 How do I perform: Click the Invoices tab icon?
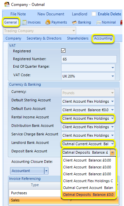[x=24, y=23]
